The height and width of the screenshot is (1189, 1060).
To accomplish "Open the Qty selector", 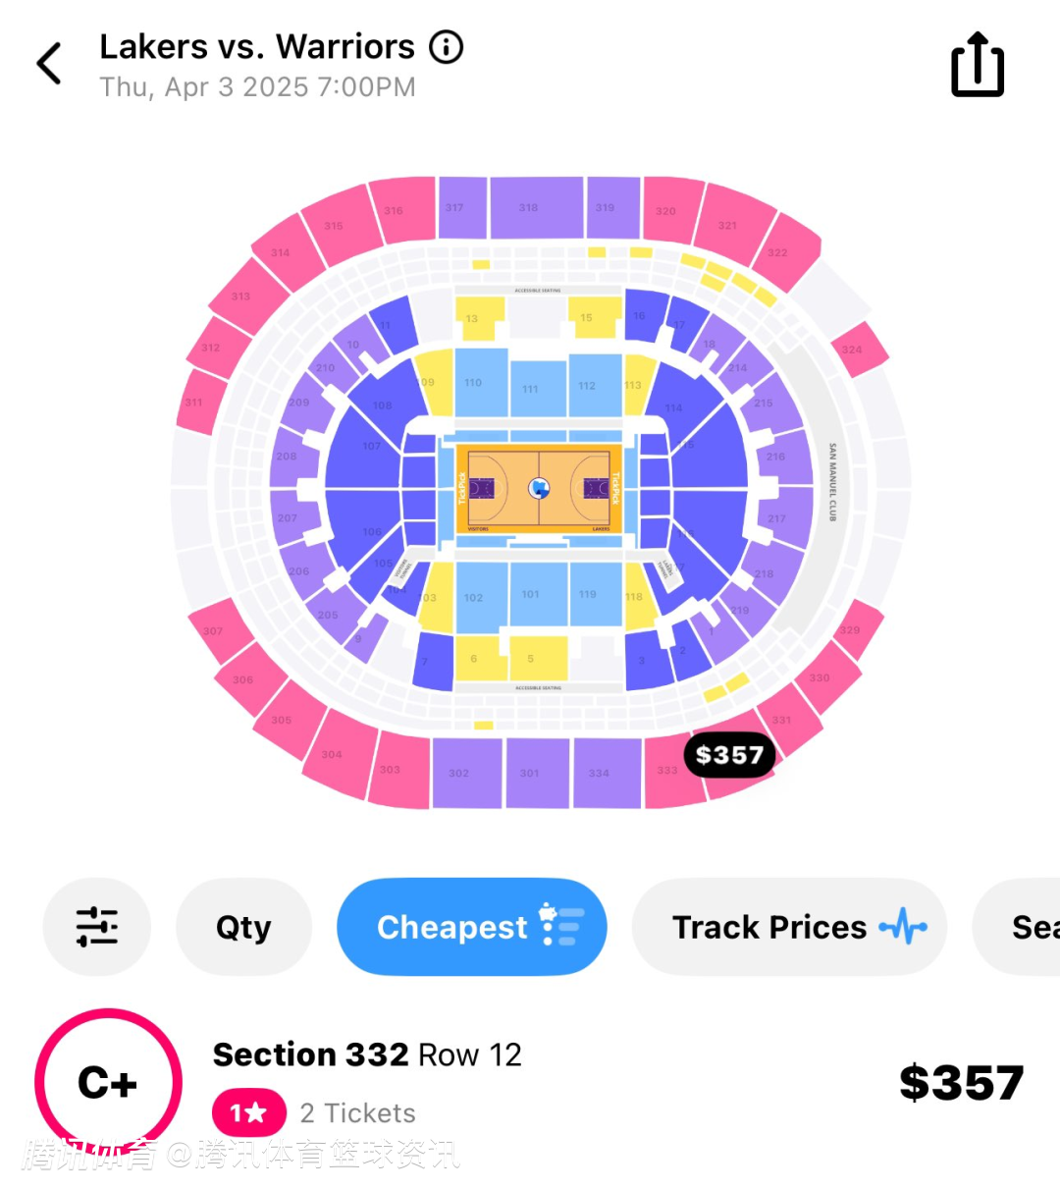I will (x=243, y=927).
